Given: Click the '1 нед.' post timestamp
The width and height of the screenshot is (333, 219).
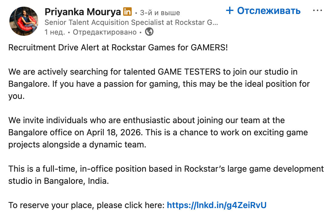Looking at the screenshot, I should pyautogui.click(x=55, y=32).
